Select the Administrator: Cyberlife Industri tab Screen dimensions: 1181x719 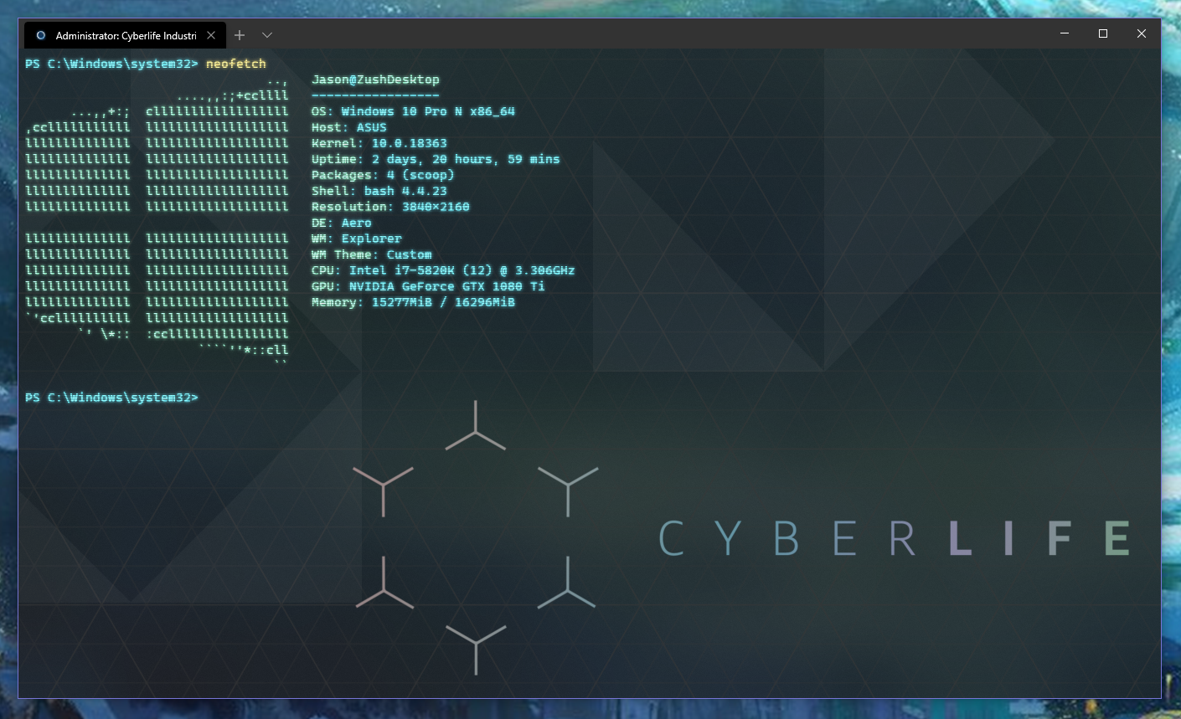pos(125,35)
